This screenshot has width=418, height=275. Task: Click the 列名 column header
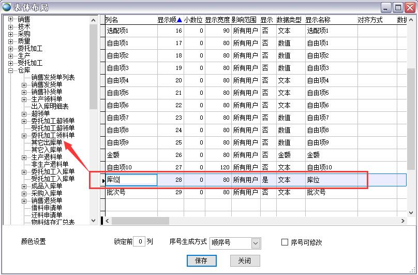pyautogui.click(x=131, y=20)
